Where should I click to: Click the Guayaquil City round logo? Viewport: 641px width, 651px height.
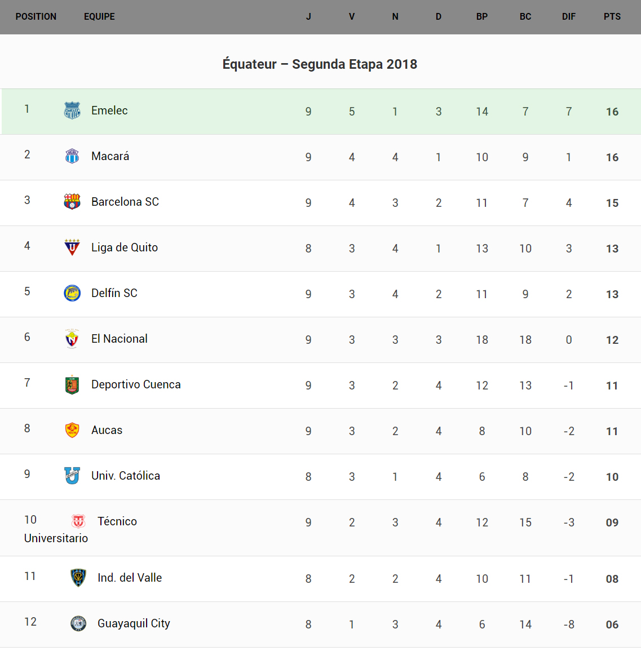click(78, 623)
